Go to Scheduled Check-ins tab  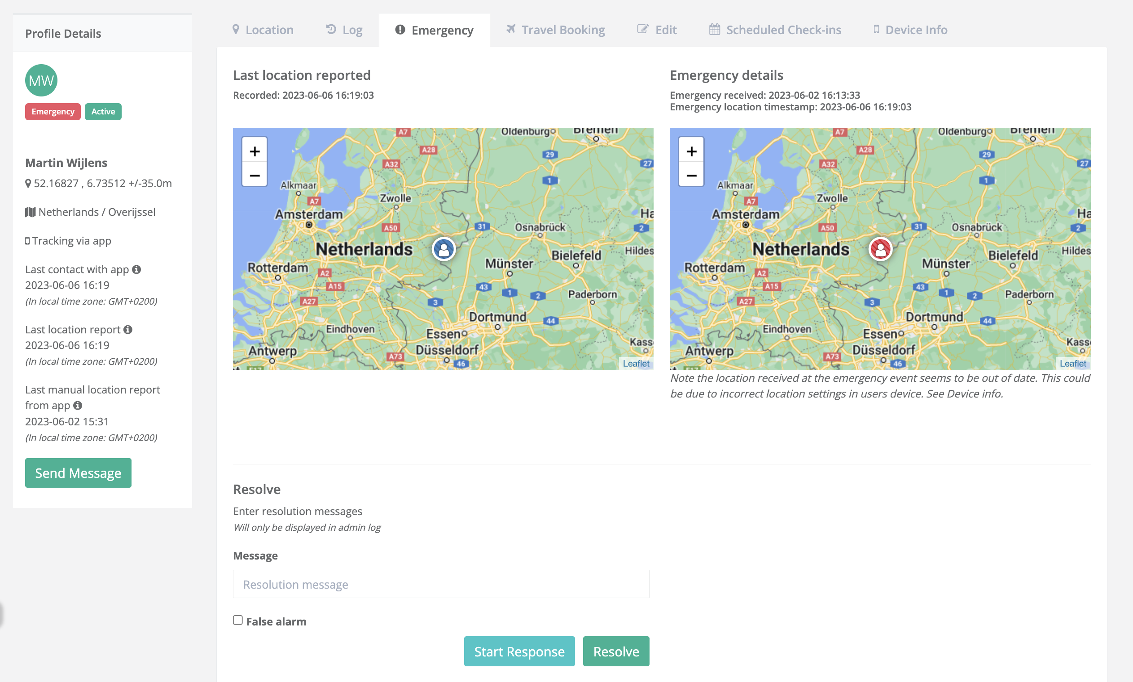pyautogui.click(x=775, y=30)
